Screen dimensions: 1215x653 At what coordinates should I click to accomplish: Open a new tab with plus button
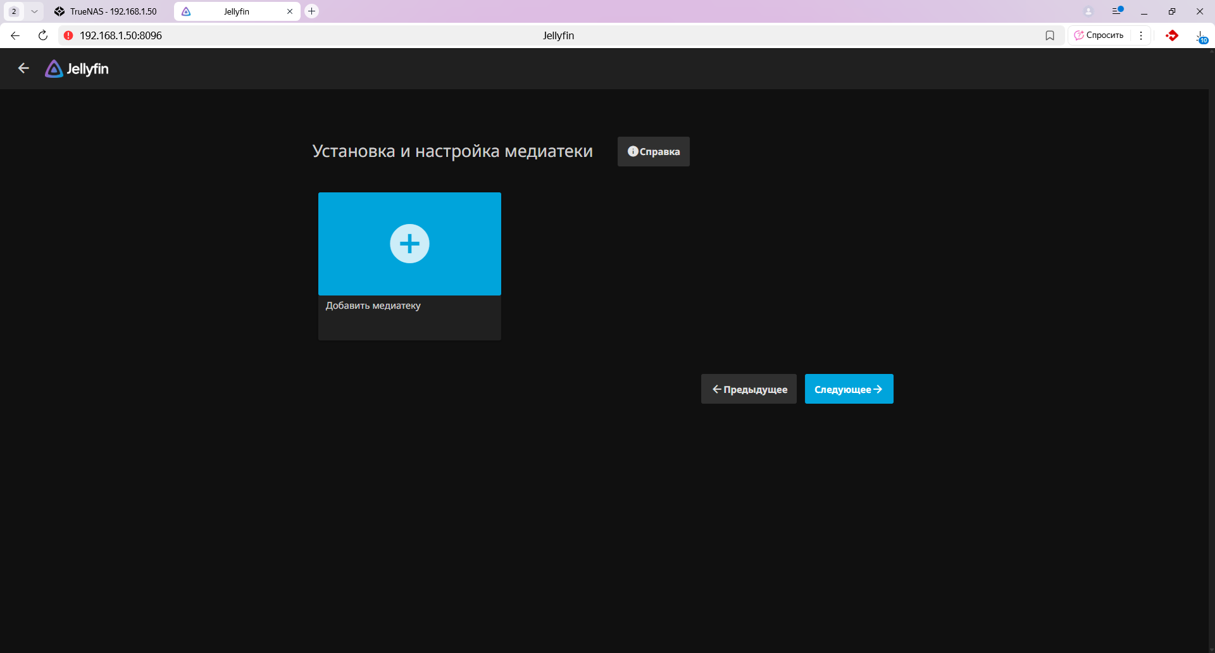point(311,11)
